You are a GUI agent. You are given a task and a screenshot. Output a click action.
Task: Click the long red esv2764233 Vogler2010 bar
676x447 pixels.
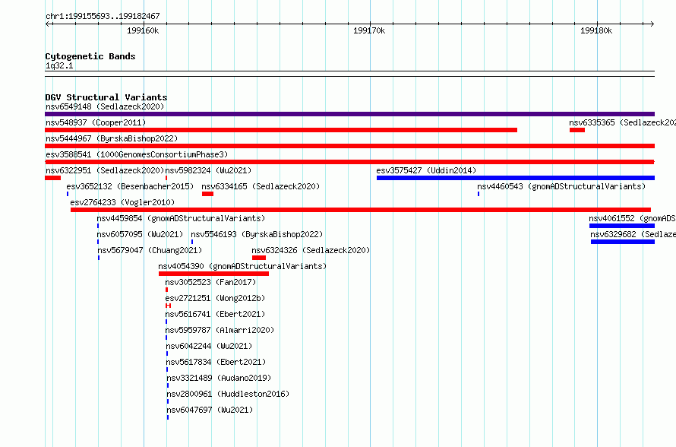tap(361, 210)
